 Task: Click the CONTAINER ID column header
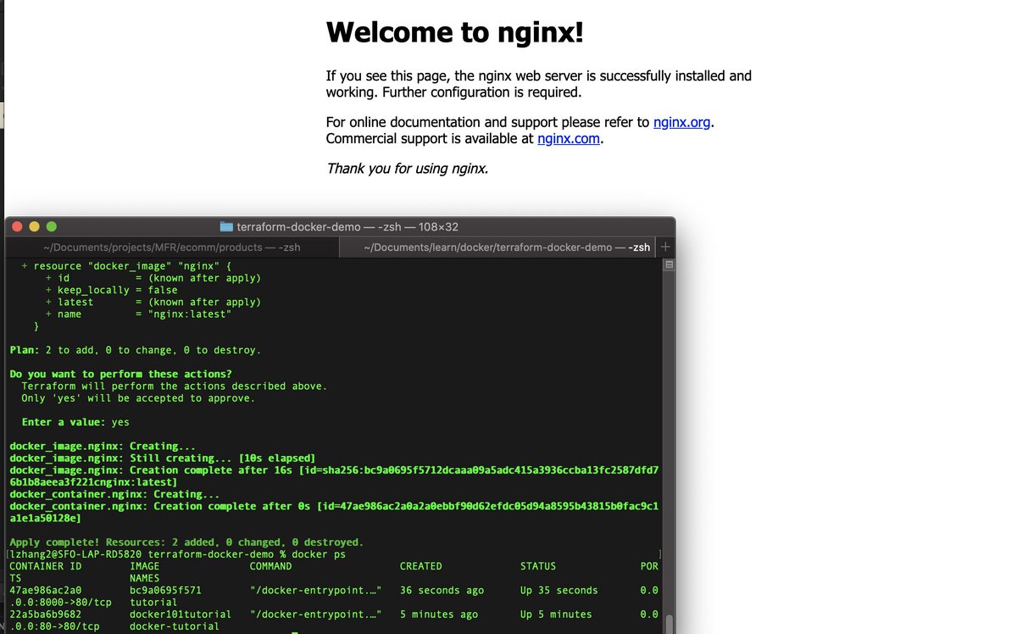coord(46,566)
